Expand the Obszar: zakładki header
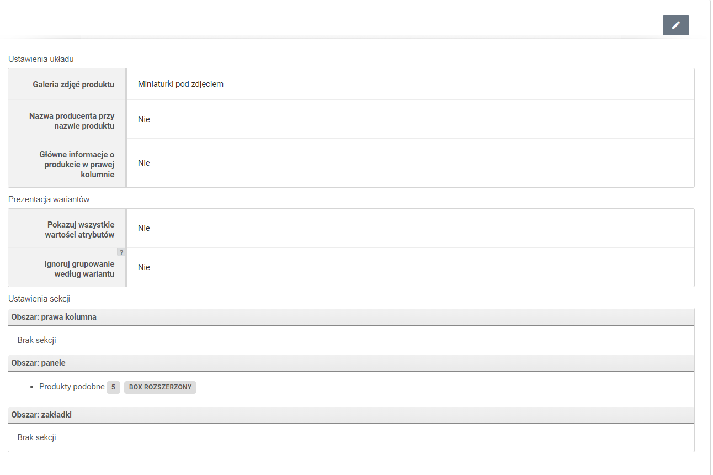The image size is (713, 475). (41, 415)
